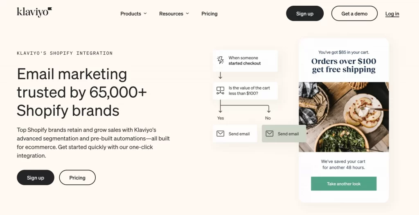Viewport: 419px width, 215px height.
Task: Open the Products menu
Action: point(134,13)
